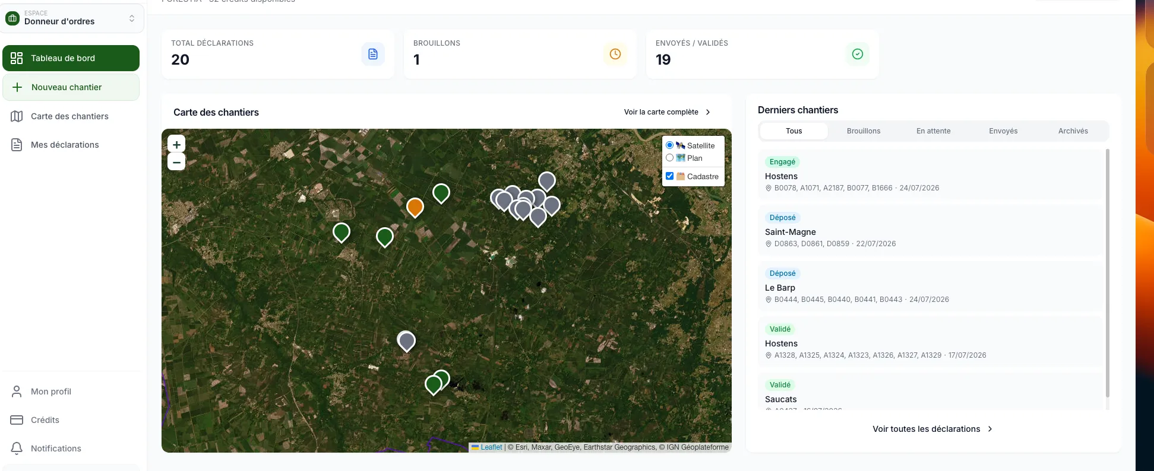Image resolution: width=1154 pixels, height=471 pixels.
Task: Select the Satellite map layer
Action: point(669,145)
